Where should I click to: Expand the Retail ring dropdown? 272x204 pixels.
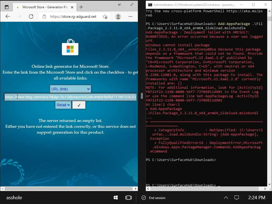pyautogui.click(x=63, y=105)
